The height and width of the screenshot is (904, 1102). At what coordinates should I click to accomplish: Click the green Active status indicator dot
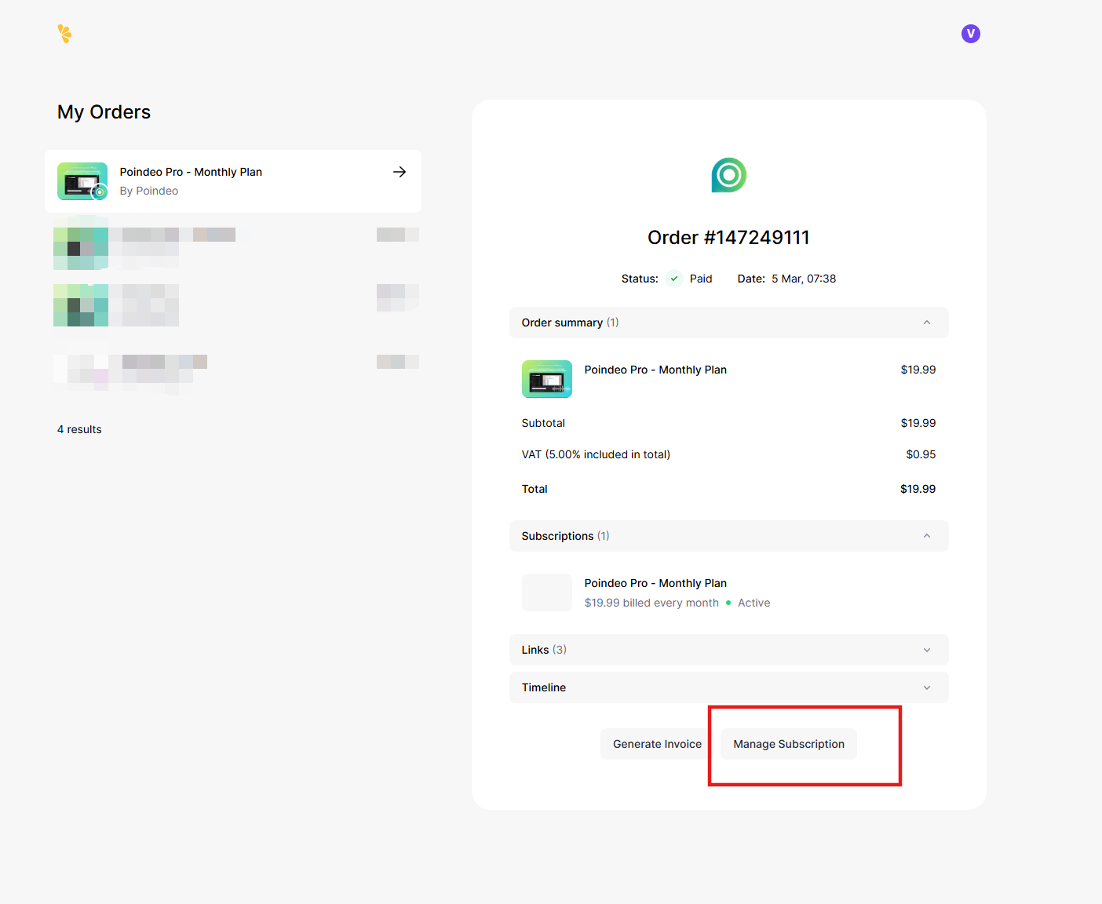coord(729,603)
